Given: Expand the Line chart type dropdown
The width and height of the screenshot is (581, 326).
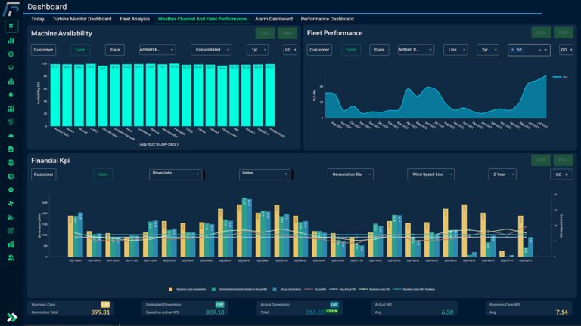Looking at the screenshot, I should point(455,50).
